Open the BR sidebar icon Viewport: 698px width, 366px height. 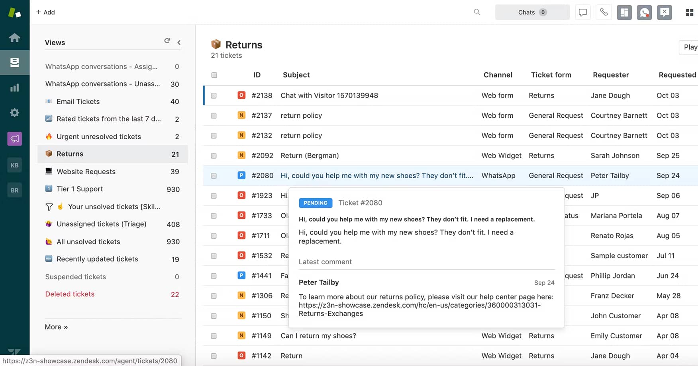click(x=15, y=190)
